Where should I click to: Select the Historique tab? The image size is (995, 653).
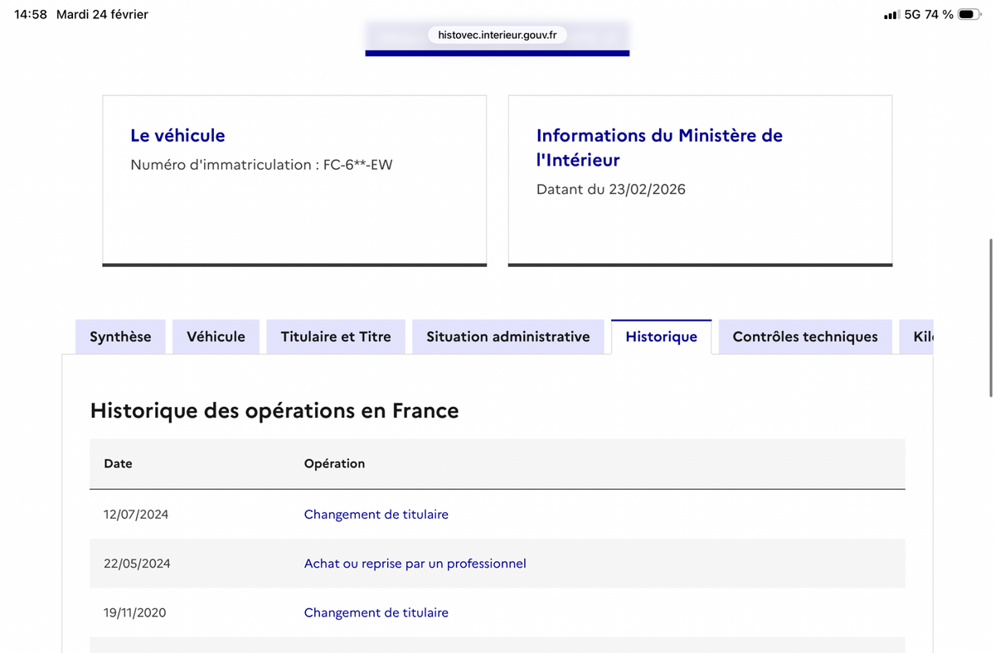661,336
